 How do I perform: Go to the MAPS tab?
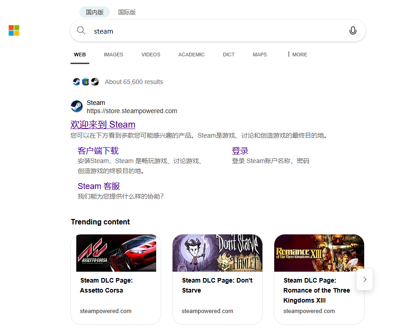click(260, 55)
